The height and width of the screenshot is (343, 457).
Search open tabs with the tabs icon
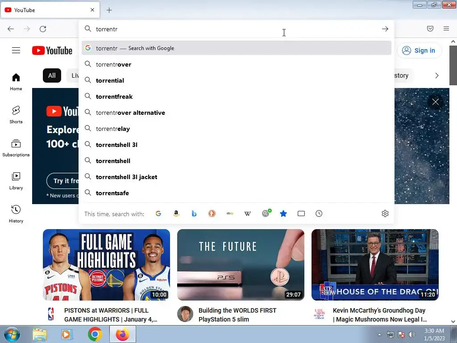point(301,213)
